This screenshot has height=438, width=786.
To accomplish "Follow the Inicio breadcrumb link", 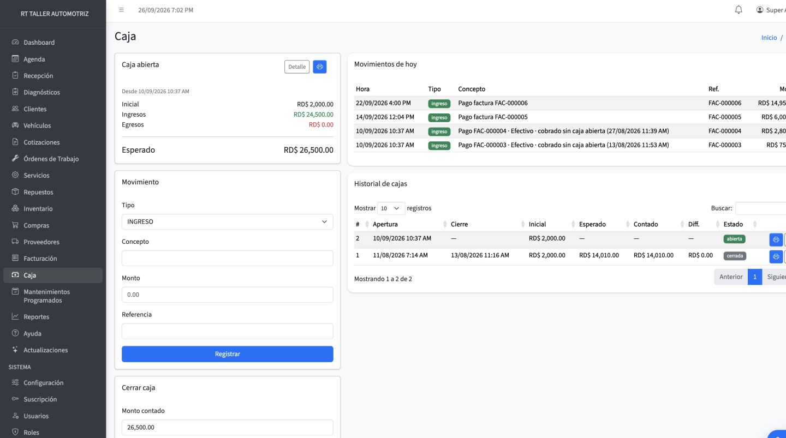I will click(x=769, y=38).
